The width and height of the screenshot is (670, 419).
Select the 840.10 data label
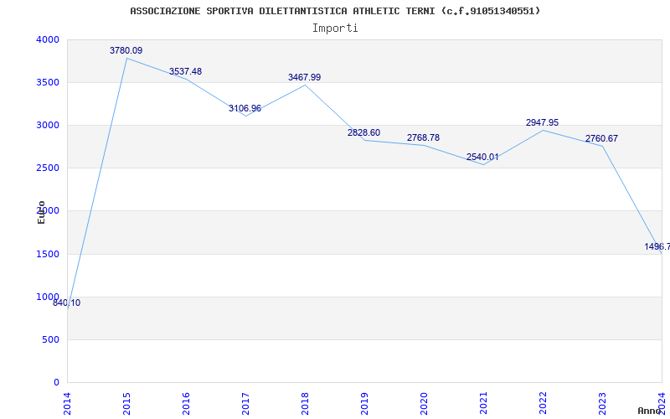[67, 303]
